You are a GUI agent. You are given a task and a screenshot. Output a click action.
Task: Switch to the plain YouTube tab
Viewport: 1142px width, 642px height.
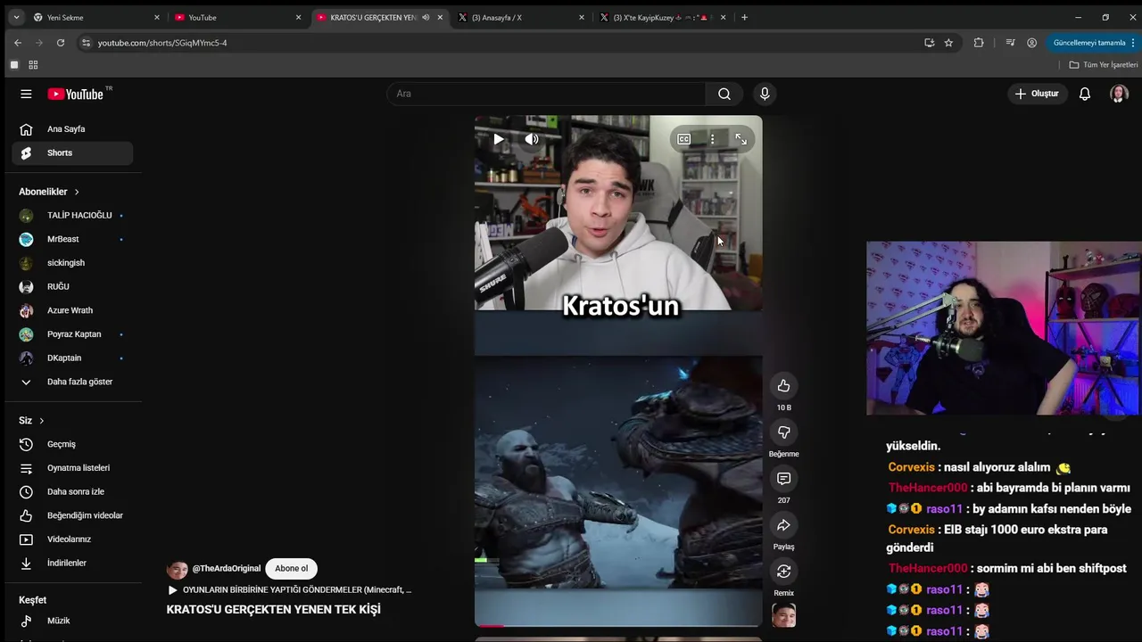coord(237,17)
